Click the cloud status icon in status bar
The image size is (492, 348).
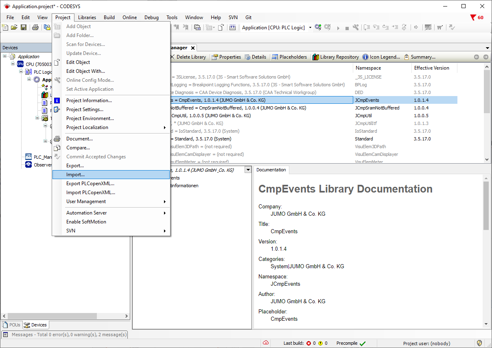point(266,343)
